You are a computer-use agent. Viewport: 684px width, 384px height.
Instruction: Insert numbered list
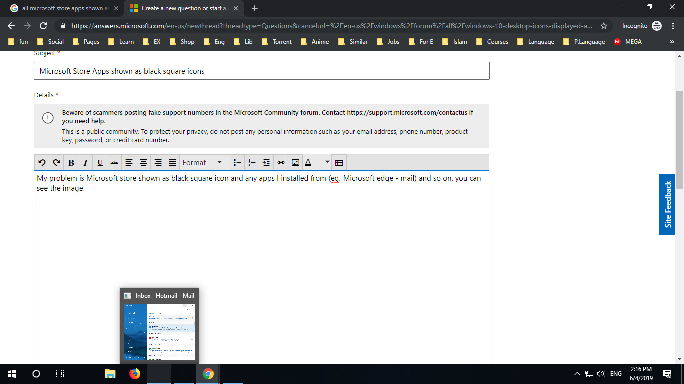(x=252, y=163)
